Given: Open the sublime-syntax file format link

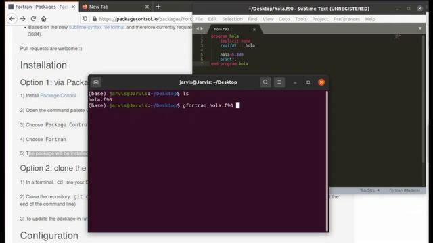Looking at the screenshot, I should 97,27.
